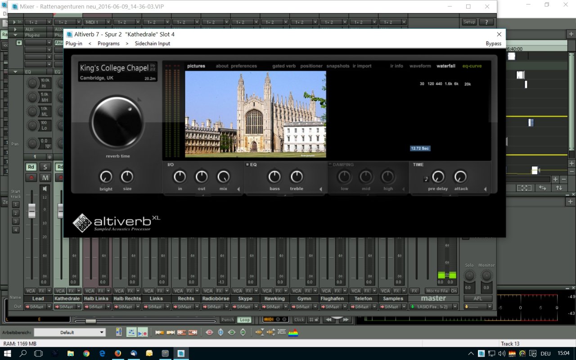Open File Explorer from the taskbar
The height and width of the screenshot is (360, 576).
[x=70, y=353]
